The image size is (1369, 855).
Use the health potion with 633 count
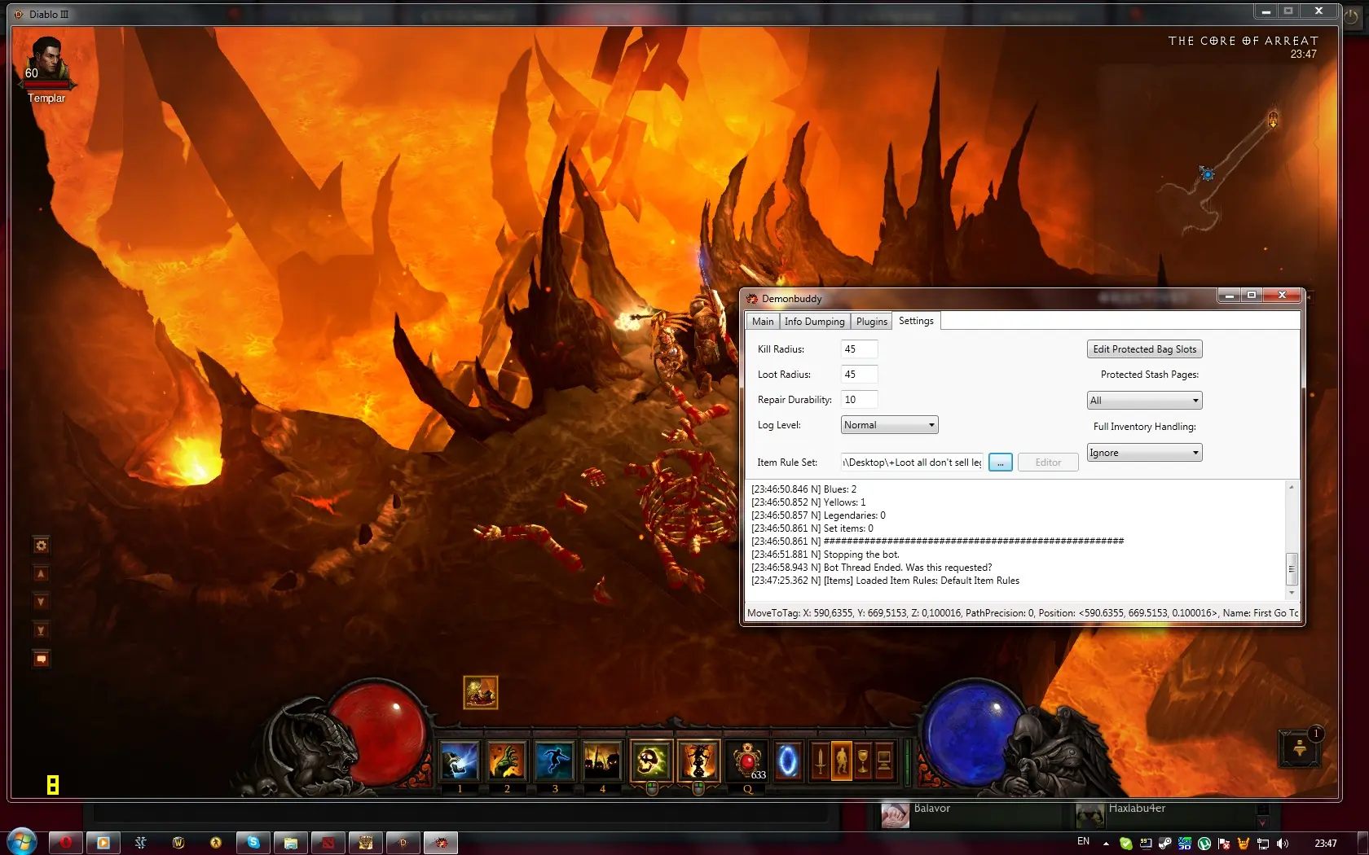point(747,761)
